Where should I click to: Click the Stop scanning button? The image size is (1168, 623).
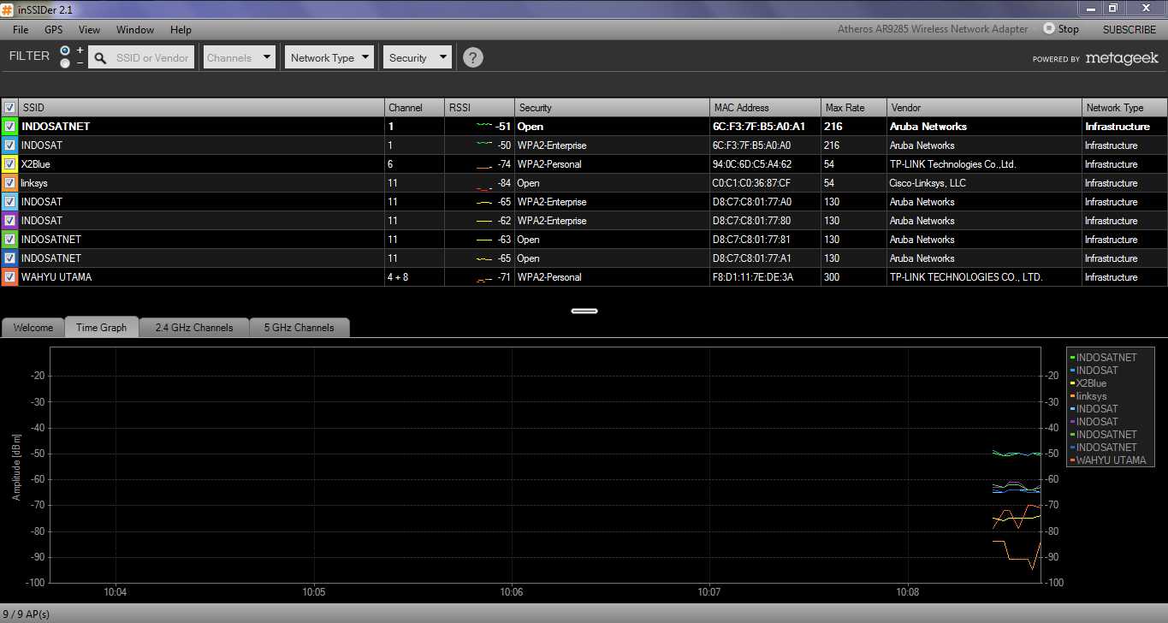click(x=1061, y=29)
